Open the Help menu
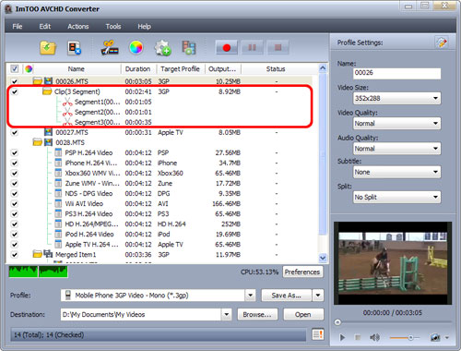The width and height of the screenshot is (461, 351). pyautogui.click(x=144, y=27)
